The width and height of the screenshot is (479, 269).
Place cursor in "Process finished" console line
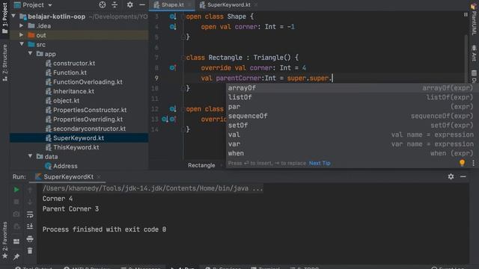104,229
